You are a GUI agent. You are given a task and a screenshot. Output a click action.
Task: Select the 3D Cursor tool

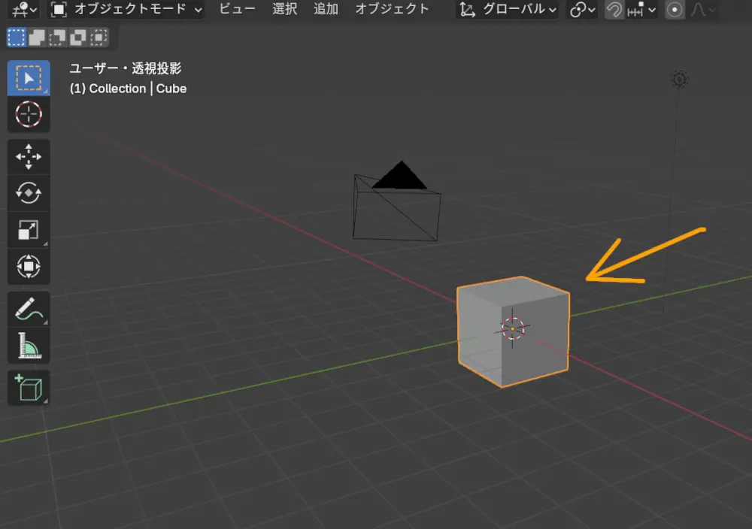pyautogui.click(x=29, y=114)
